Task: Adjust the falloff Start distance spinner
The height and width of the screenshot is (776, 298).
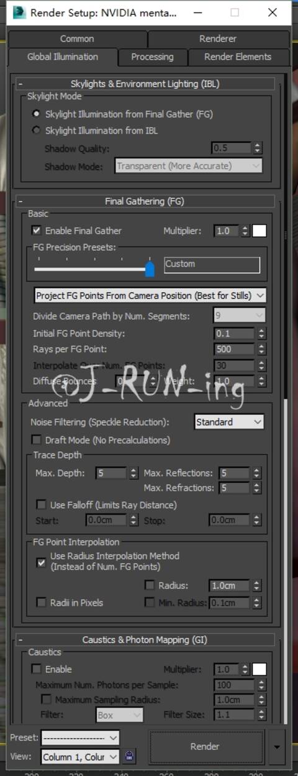Action: click(x=133, y=520)
